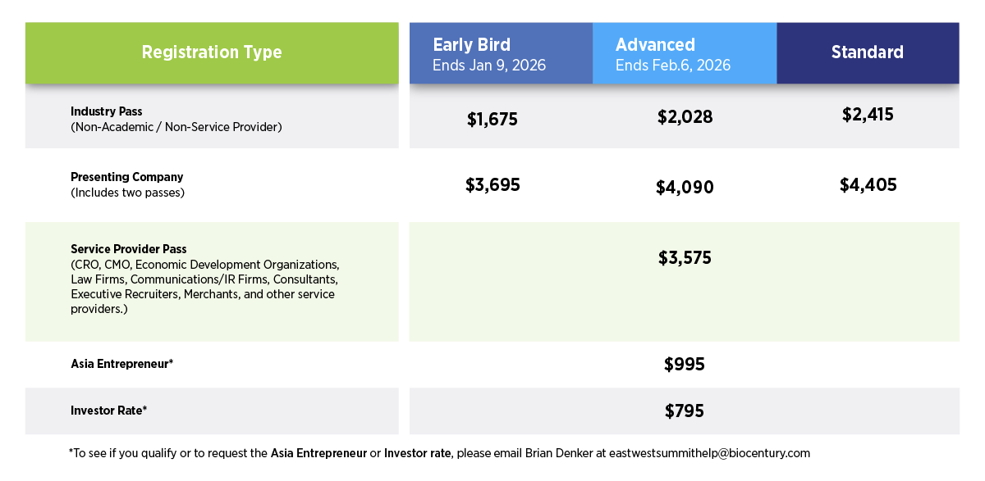Click the Presenting Company row label
Image resolution: width=985 pixels, height=481 pixels.
(127, 177)
